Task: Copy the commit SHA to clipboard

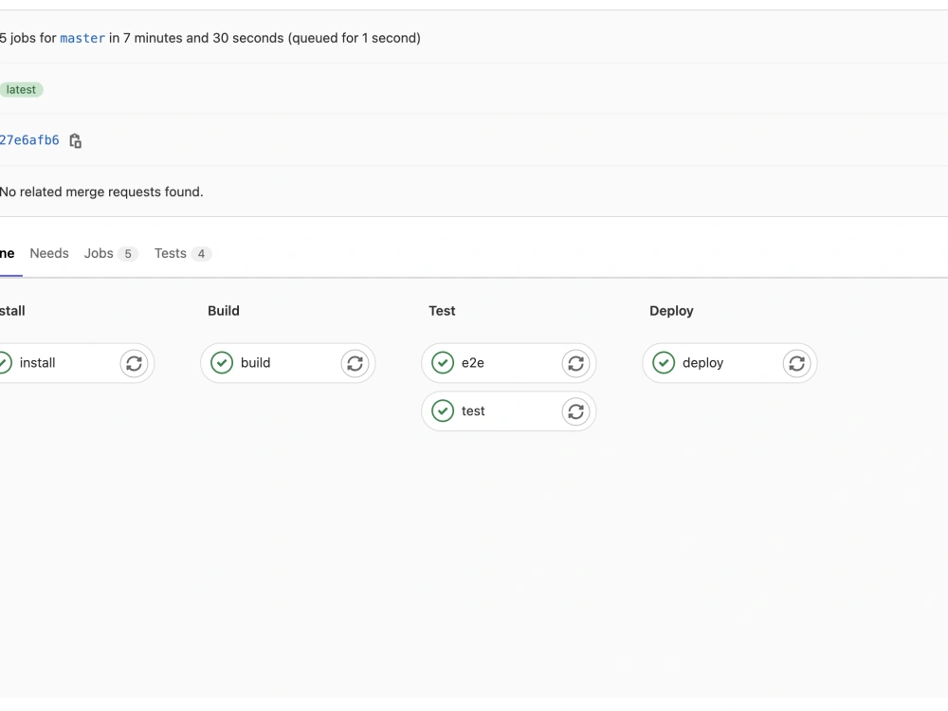Action: pos(76,141)
